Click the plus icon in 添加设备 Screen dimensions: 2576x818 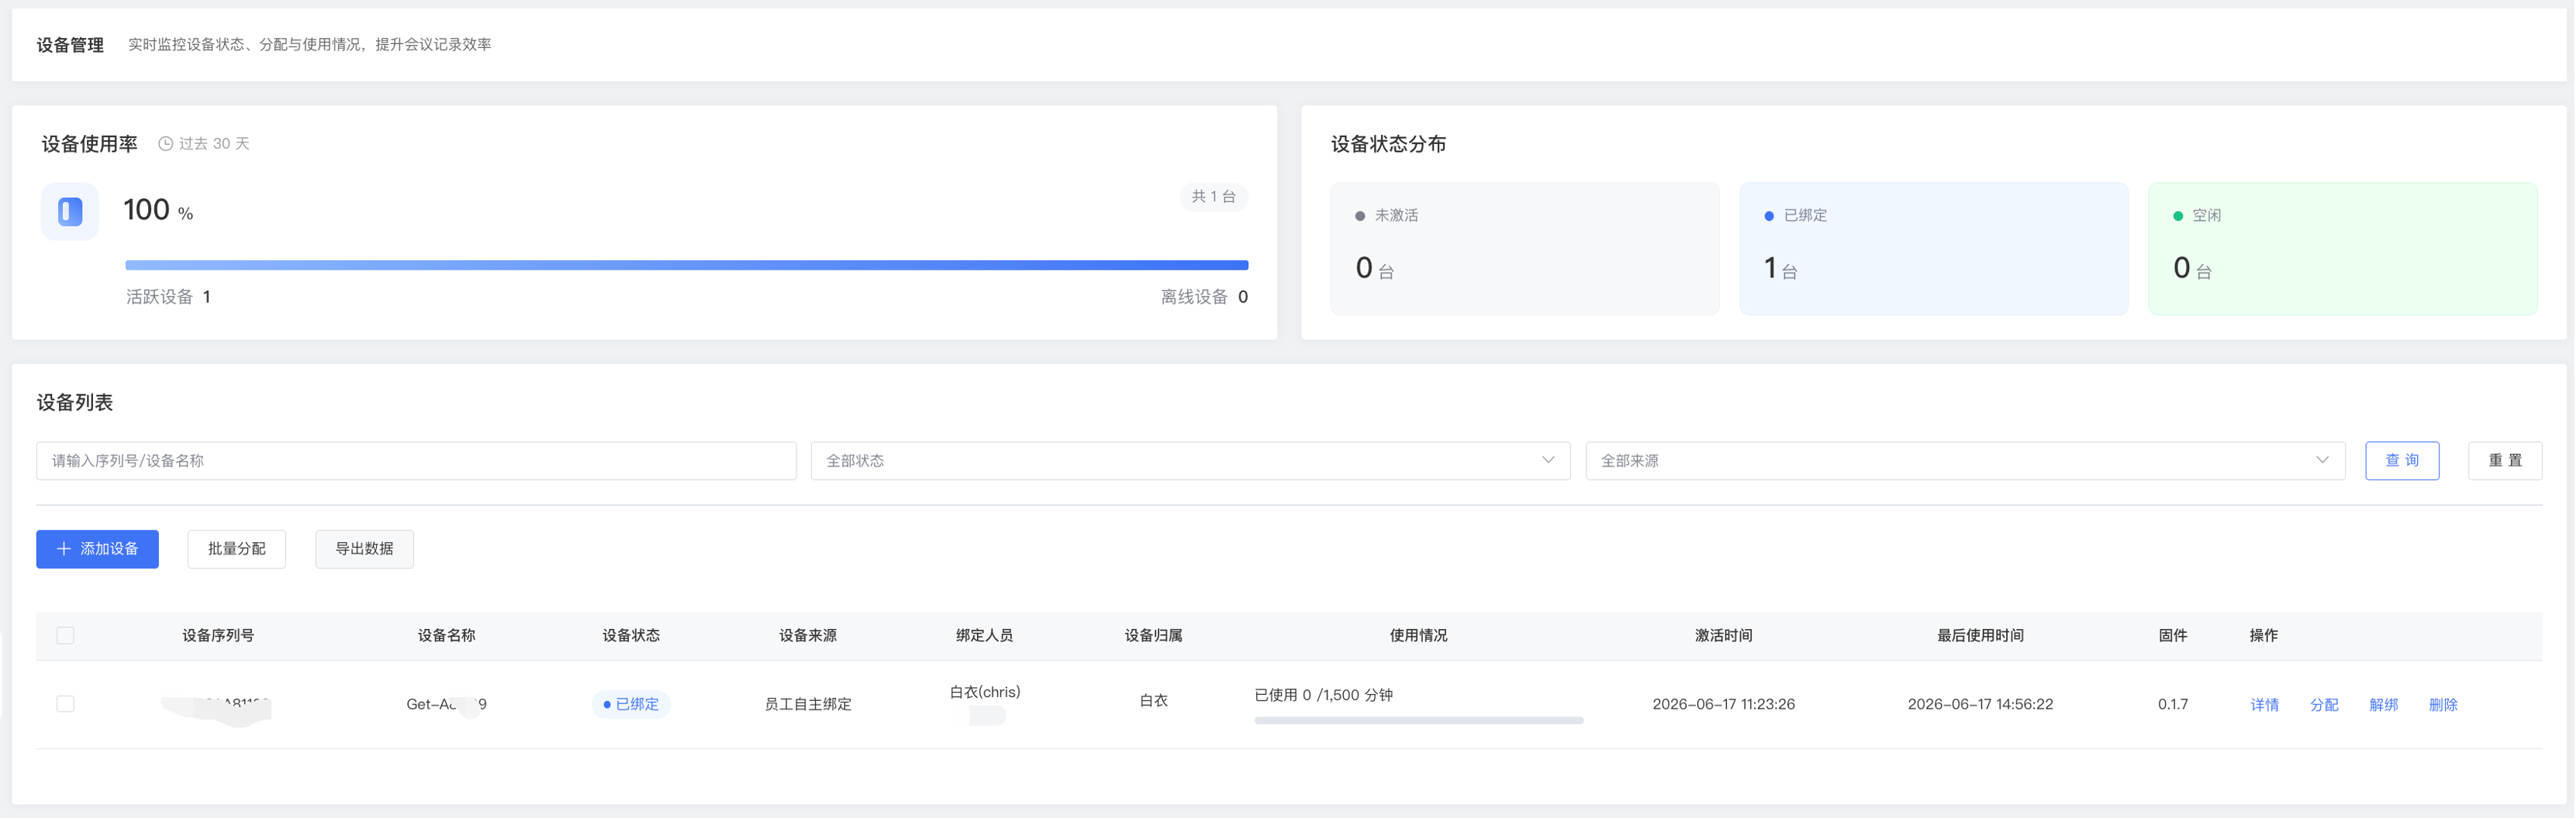(64, 549)
